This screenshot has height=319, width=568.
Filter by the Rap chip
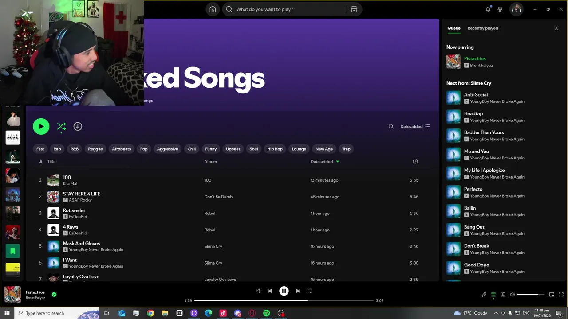[57, 149]
